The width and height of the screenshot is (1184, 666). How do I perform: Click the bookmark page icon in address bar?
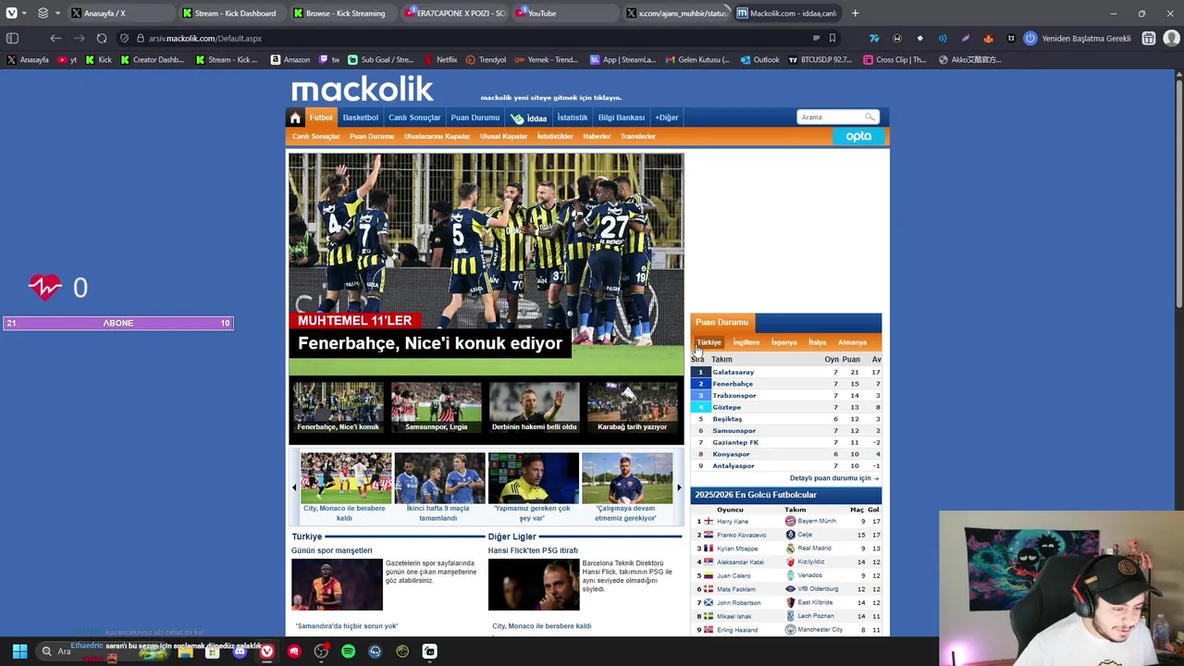tap(832, 38)
